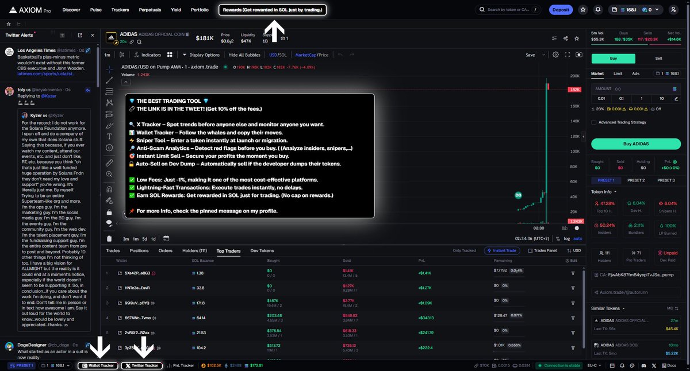The width and height of the screenshot is (690, 371).
Task: Toggle auto scale on chart
Action: point(578,238)
